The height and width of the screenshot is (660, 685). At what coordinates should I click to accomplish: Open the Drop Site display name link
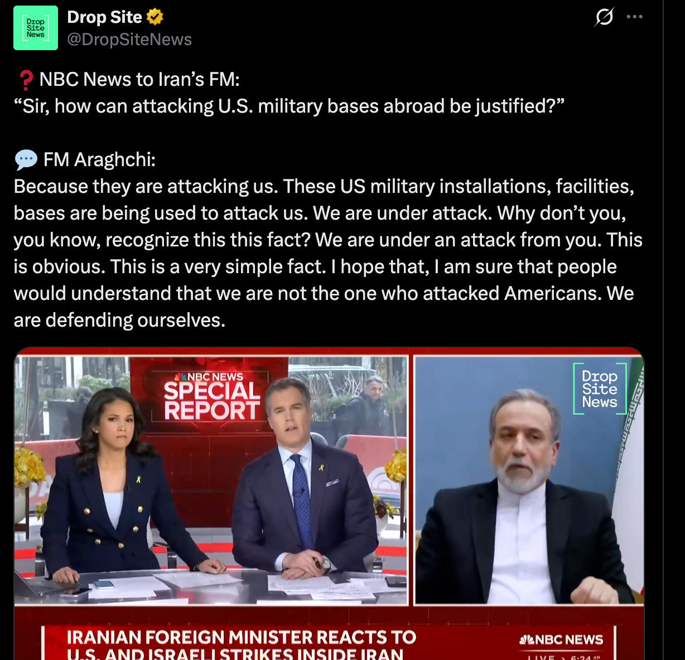pos(104,17)
